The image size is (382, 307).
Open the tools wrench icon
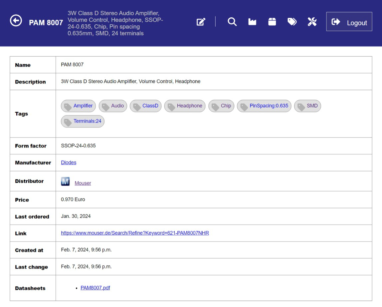(312, 22)
